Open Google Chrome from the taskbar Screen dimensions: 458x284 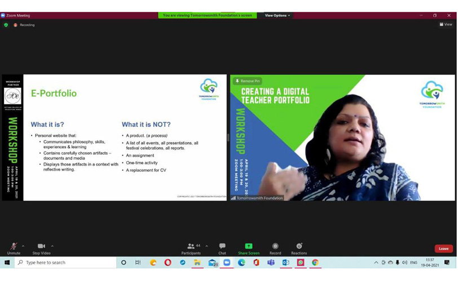315,263
